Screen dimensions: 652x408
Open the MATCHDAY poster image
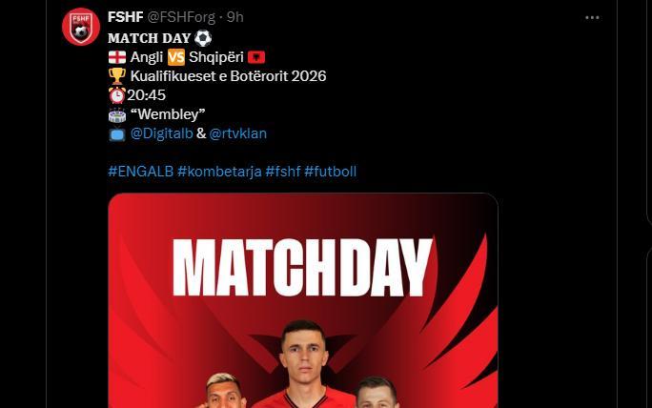(303, 300)
